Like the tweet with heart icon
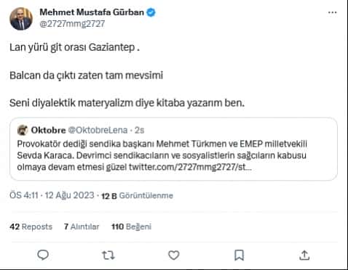The width and height of the screenshot is (348, 270). pos(174,255)
